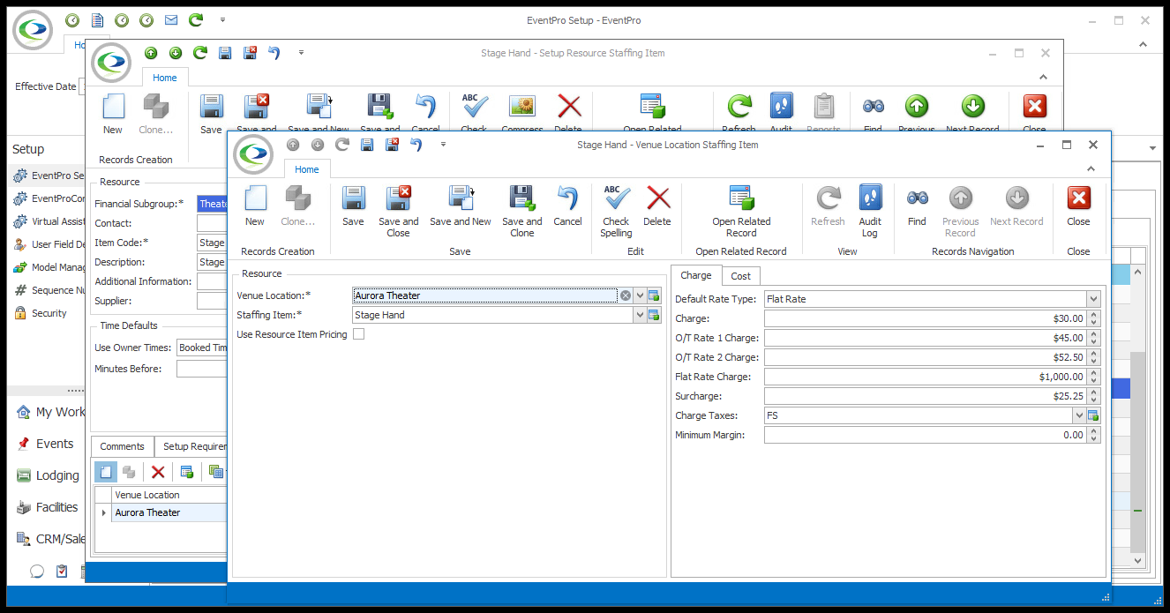Run Check Spelling in front window
The height and width of the screenshot is (613, 1170).
coord(616,212)
